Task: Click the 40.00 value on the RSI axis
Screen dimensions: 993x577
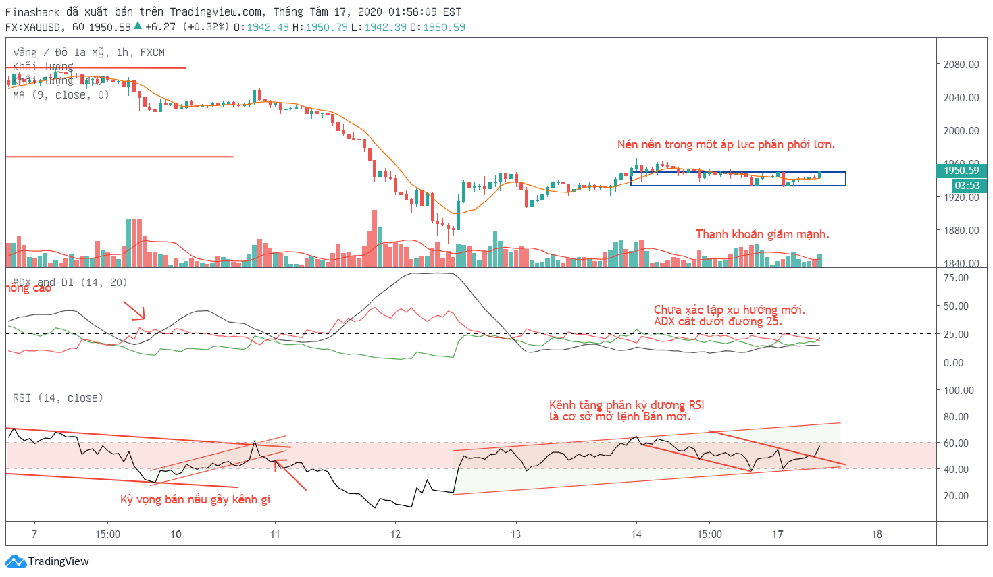Action: 956,469
